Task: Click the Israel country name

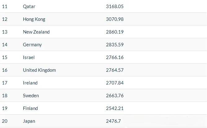Action: (29, 57)
